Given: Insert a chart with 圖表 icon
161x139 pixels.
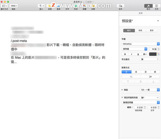Looking at the screenshot, I should click(x=58, y=6).
